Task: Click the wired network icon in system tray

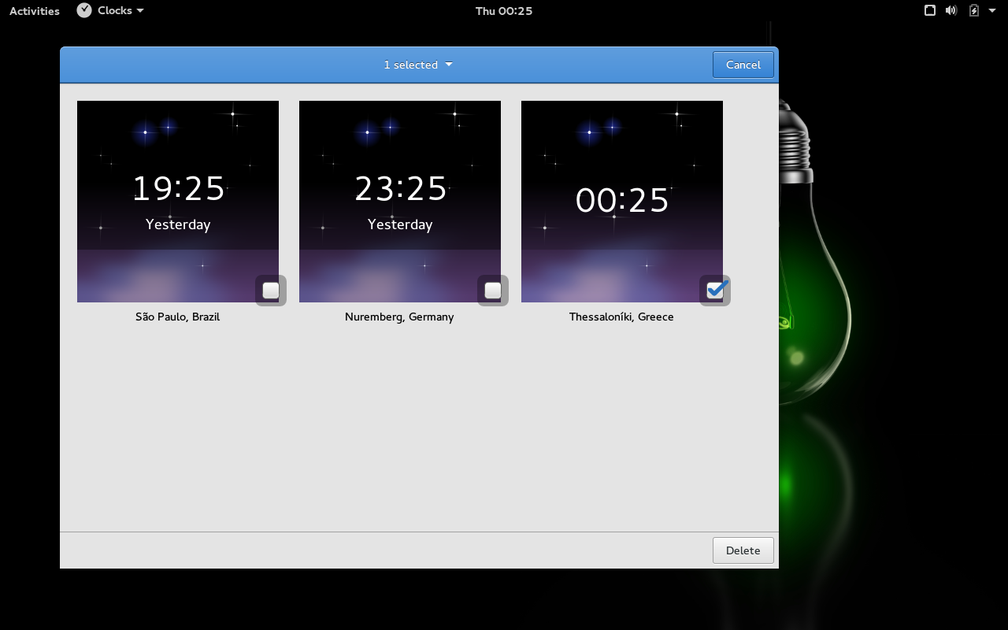Action: tap(930, 10)
